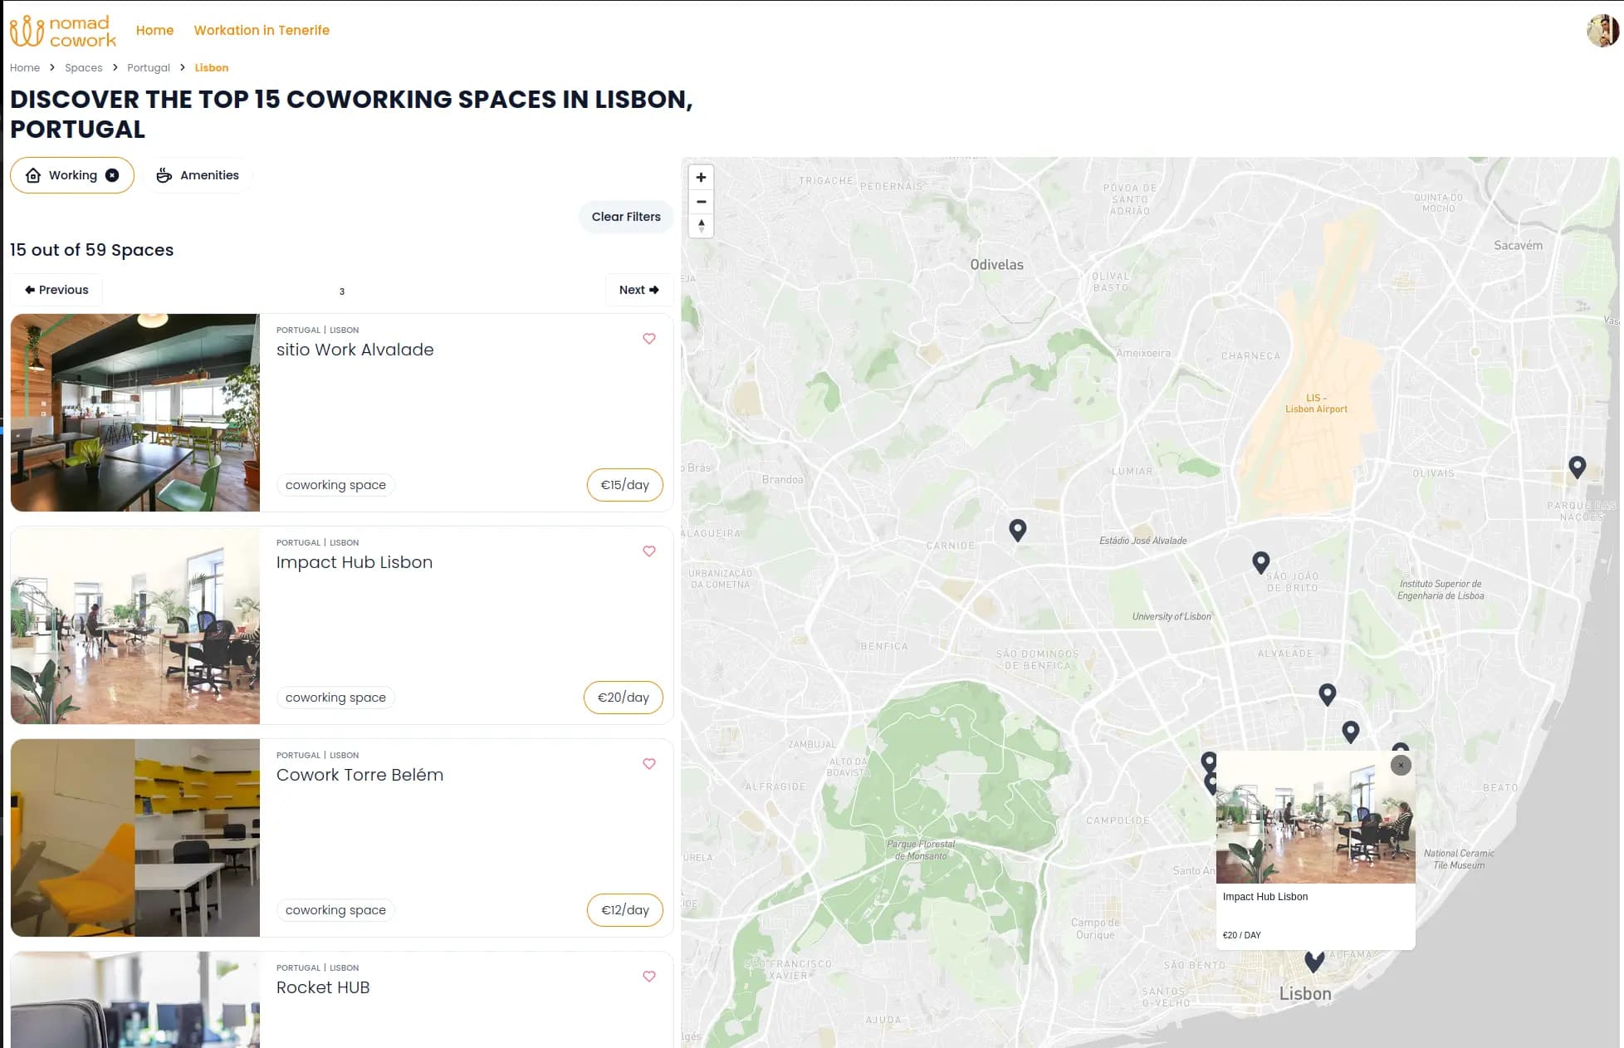Image resolution: width=1624 pixels, height=1048 pixels.
Task: Open the Working filter chip
Action: pyautogui.click(x=72, y=175)
